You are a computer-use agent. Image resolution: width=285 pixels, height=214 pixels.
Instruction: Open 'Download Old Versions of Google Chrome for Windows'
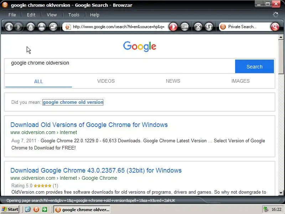89,125
